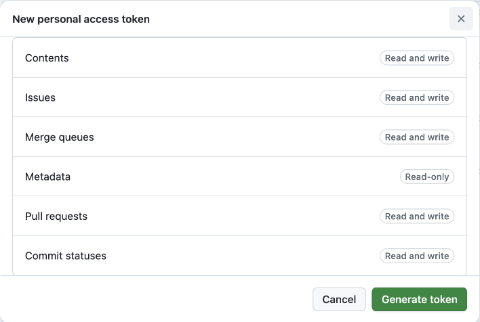Click the Metadata permission label
480x322 pixels.
pos(47,177)
